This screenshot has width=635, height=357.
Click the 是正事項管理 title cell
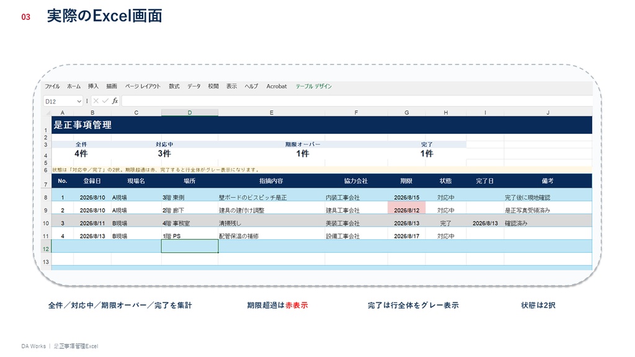tap(322, 125)
